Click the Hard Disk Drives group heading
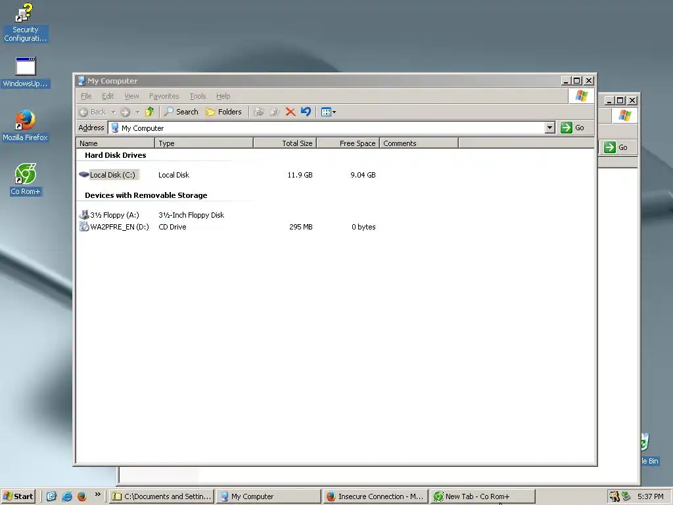 116,155
